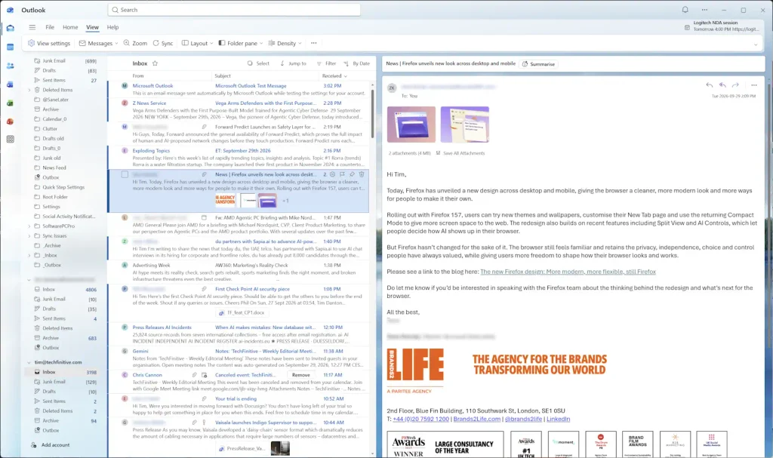Viewport: 773px width, 458px height.
Task: Open the Mail icon in the left sidebar
Action: (11, 28)
